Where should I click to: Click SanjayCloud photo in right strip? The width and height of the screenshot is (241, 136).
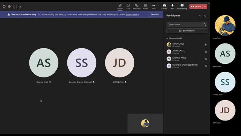click(225, 25)
